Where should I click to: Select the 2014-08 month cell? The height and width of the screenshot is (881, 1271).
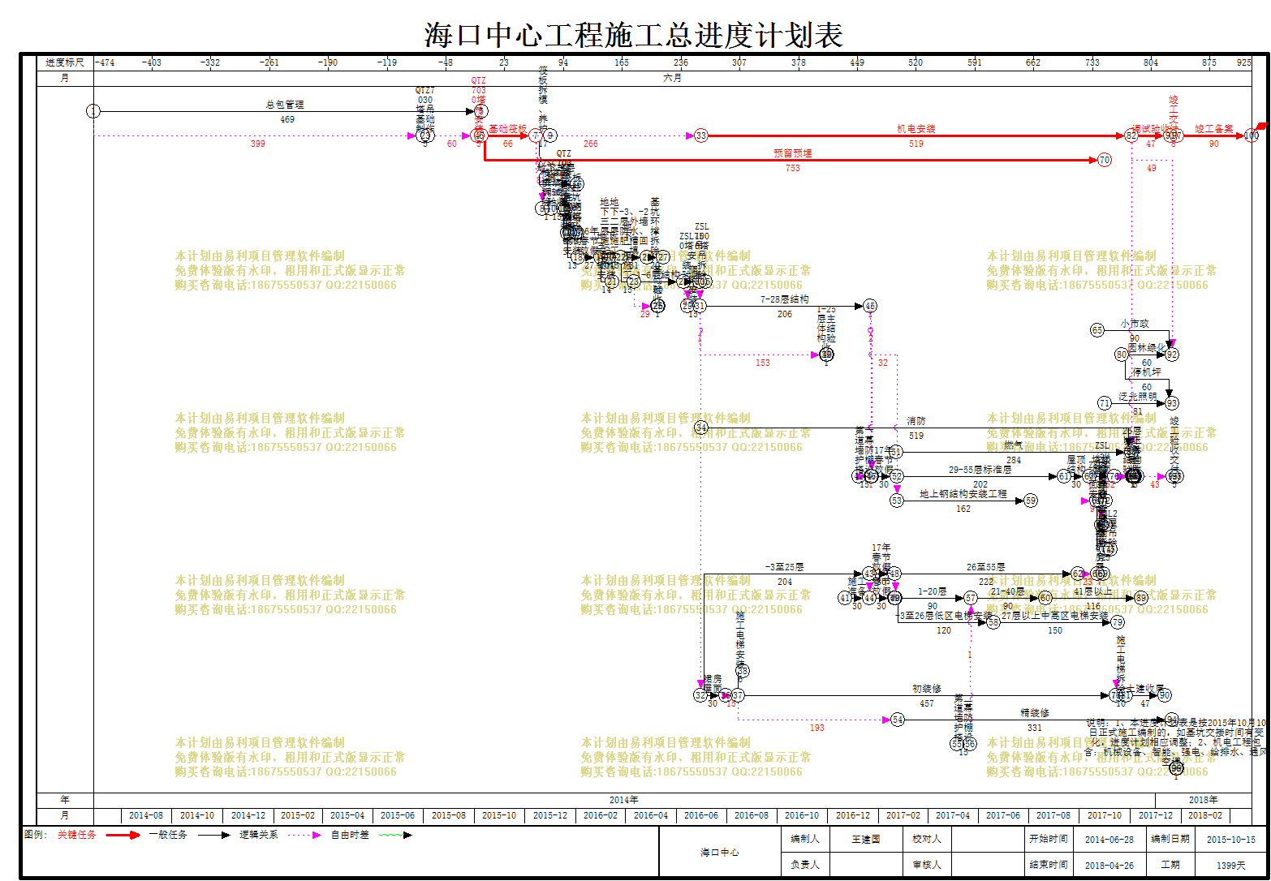pyautogui.click(x=146, y=815)
